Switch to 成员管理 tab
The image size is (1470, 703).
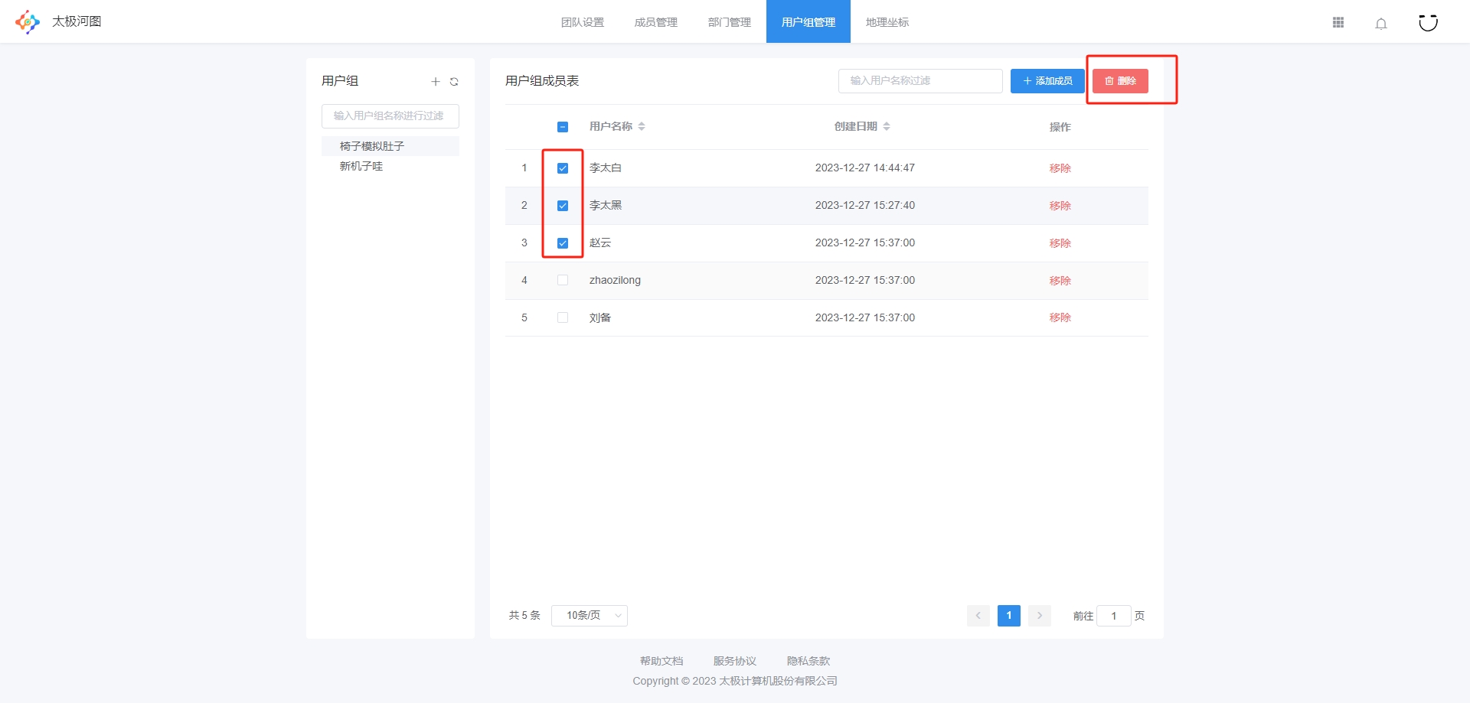point(656,22)
